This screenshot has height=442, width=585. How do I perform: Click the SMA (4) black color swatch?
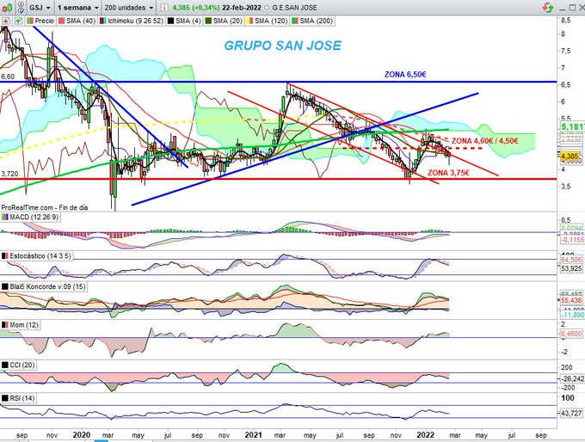(x=170, y=21)
